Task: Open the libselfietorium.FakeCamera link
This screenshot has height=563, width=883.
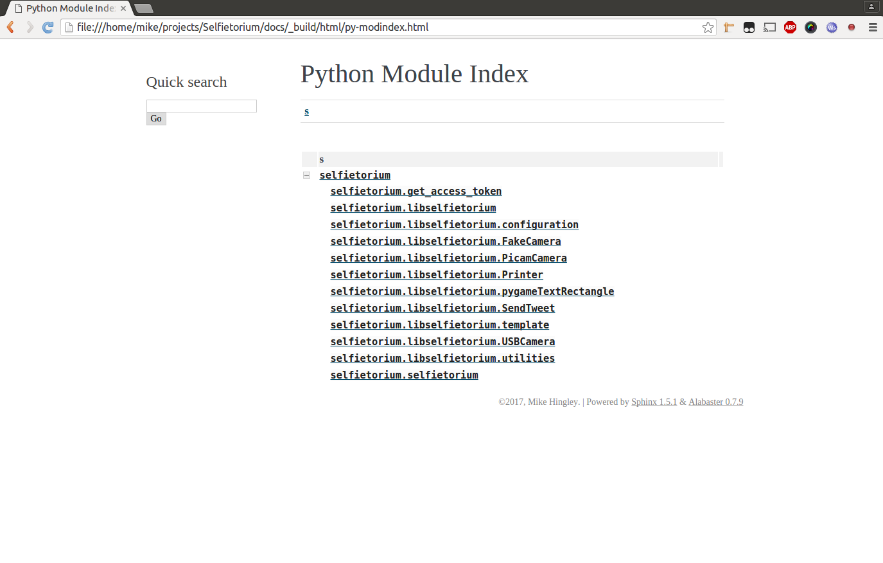Action: 446,242
